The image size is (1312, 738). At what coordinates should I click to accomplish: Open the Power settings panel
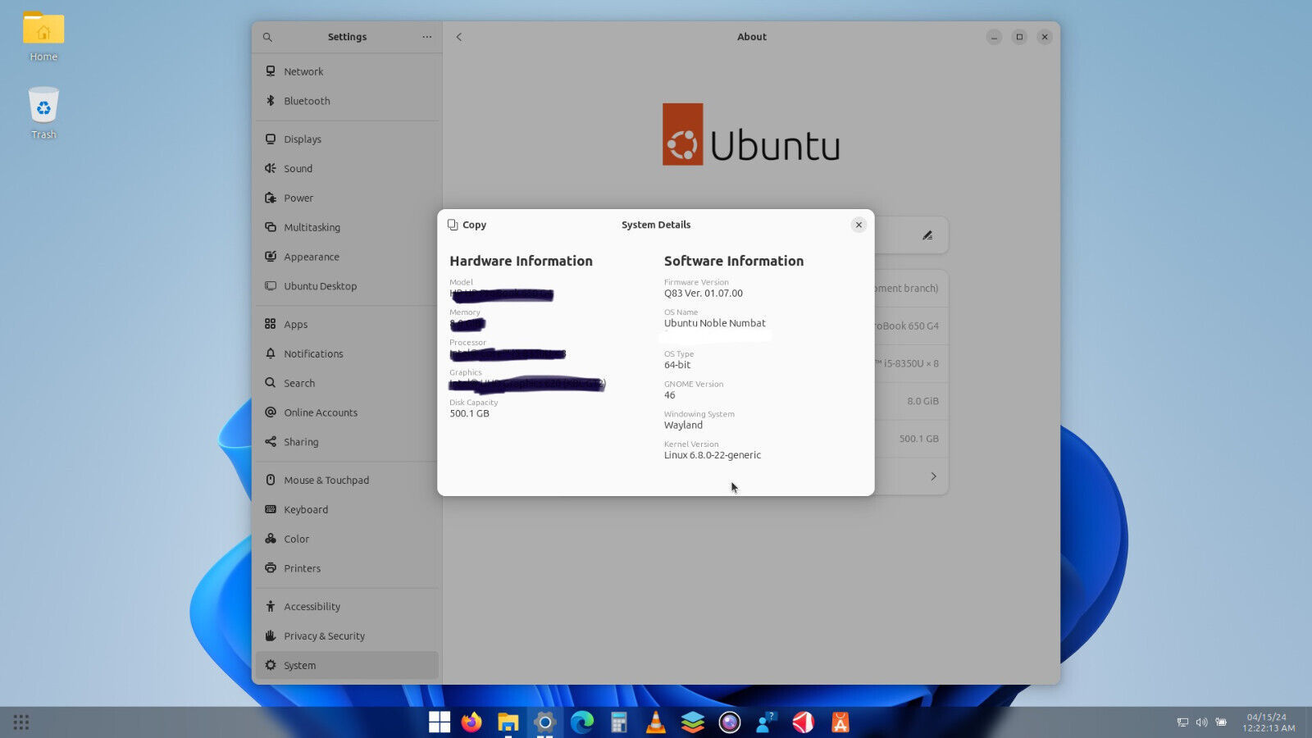347,198
